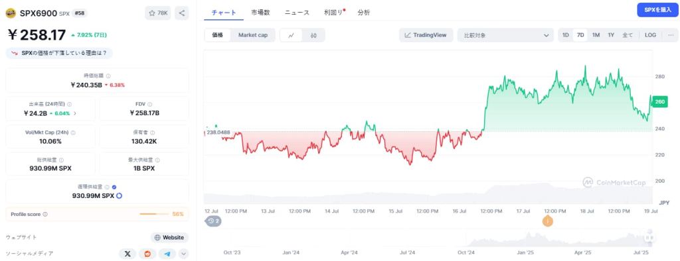Open the 比較対象 compare dropdown
The width and height of the screenshot is (680, 261).
point(505,35)
